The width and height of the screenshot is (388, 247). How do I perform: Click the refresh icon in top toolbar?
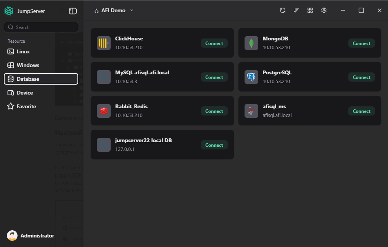coord(283,10)
